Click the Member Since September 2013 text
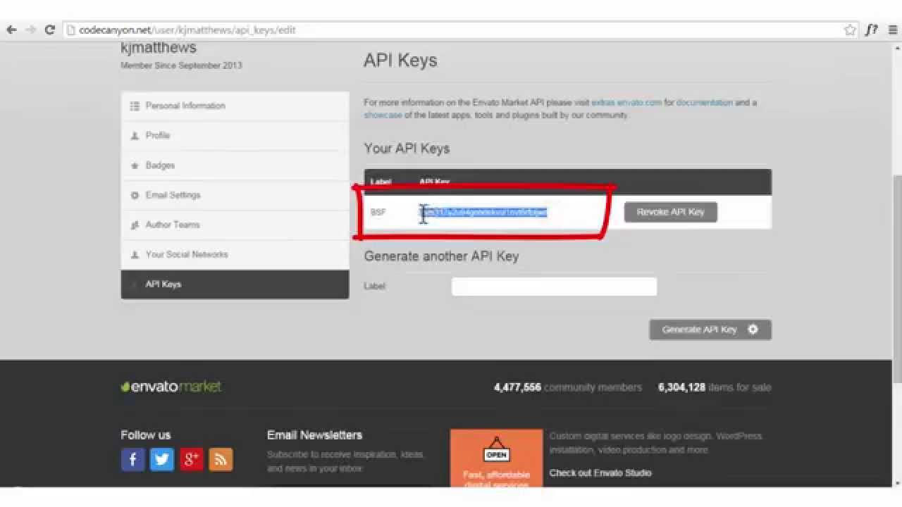The height and width of the screenshot is (507, 902). click(x=181, y=65)
